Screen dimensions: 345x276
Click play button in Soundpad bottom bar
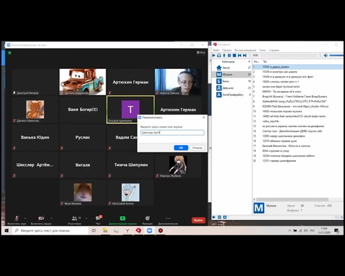click(214, 217)
